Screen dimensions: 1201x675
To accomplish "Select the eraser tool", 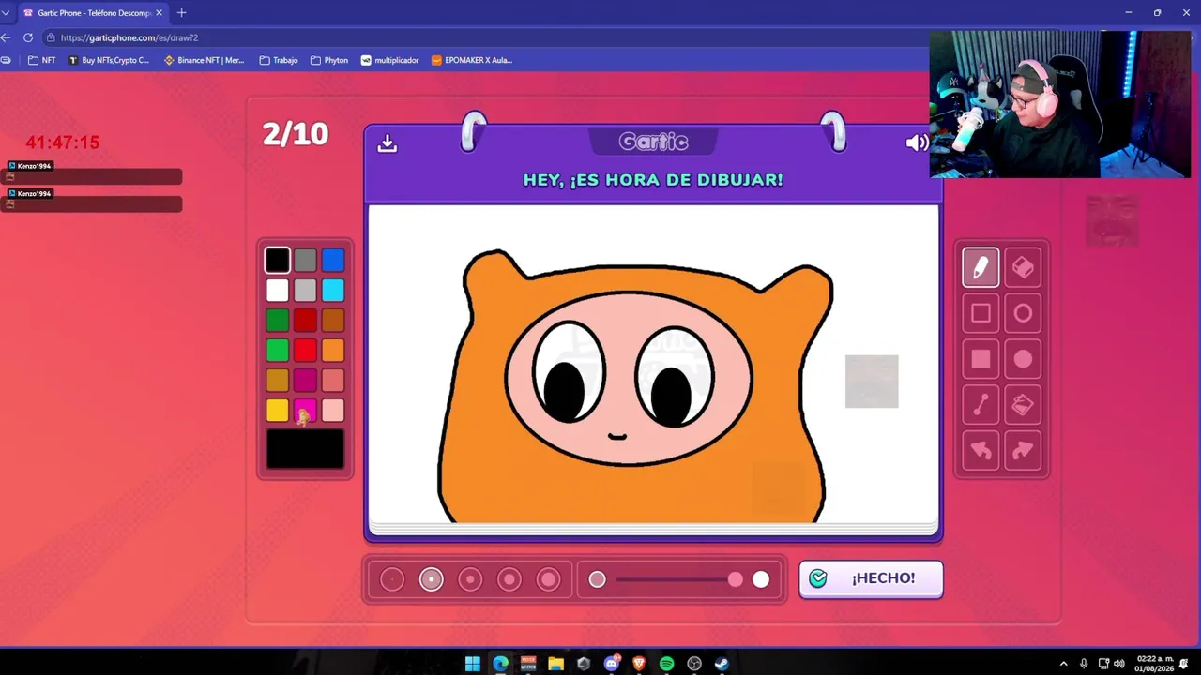I will [1023, 268].
